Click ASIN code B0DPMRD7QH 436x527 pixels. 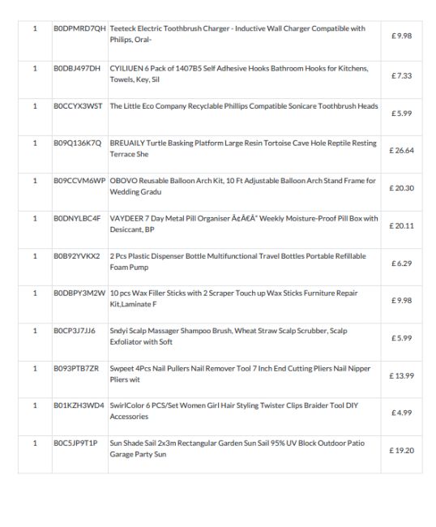click(x=79, y=28)
